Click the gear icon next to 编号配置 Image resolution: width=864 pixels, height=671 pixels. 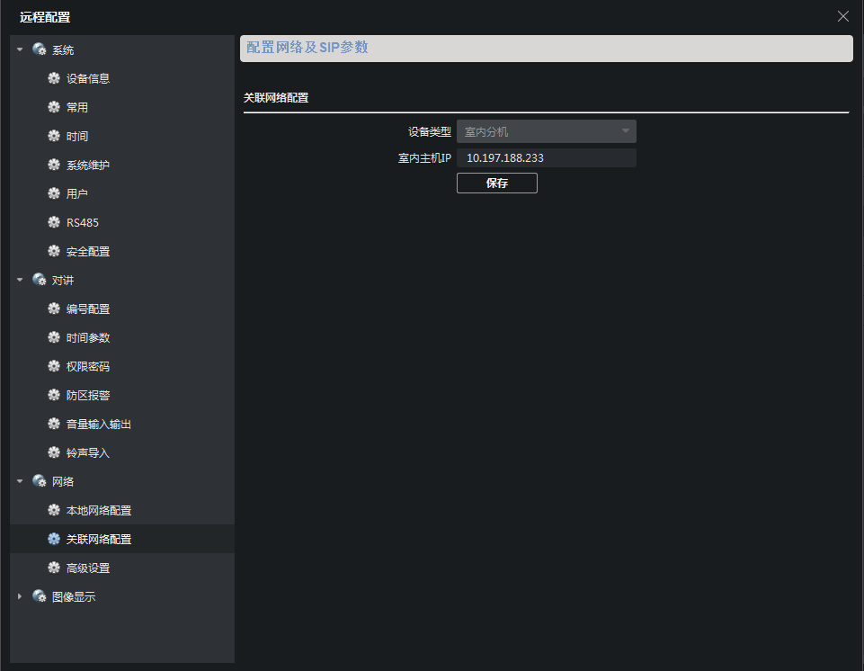(x=54, y=309)
